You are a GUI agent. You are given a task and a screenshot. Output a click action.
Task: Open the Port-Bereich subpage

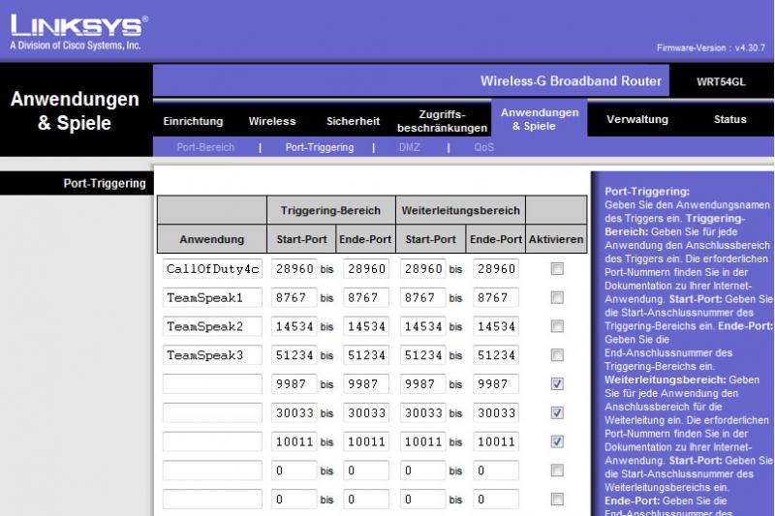click(205, 148)
